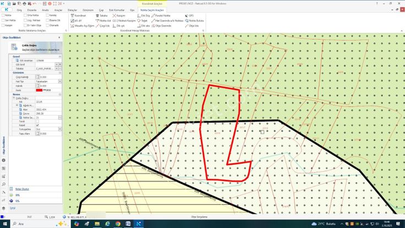Uncheck the Kapalı property checkbox
The image size is (405, 228).
37,125
